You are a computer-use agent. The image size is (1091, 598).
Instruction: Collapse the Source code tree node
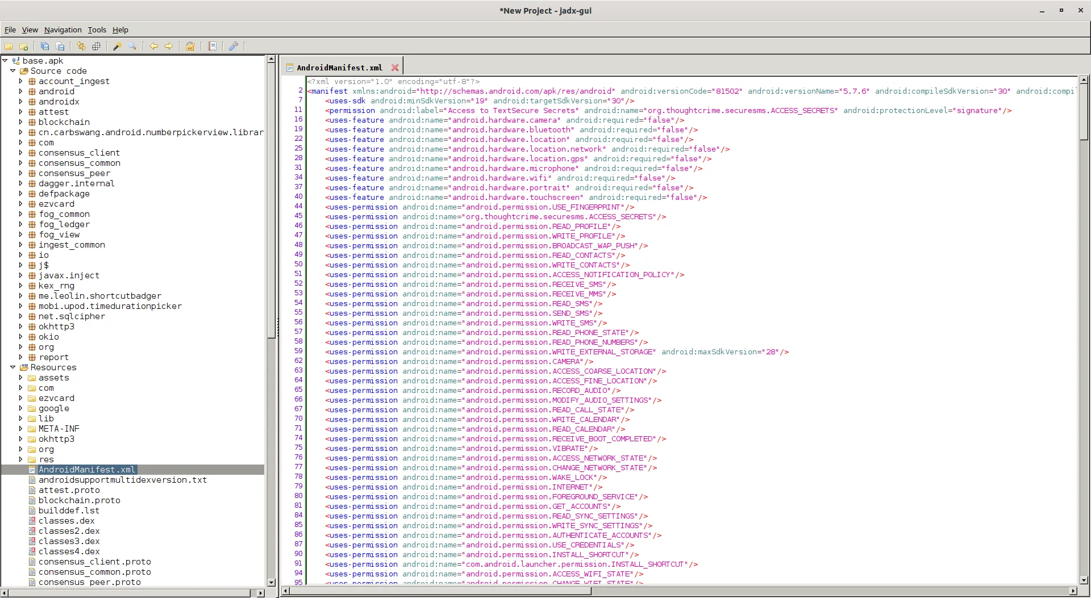pyautogui.click(x=13, y=71)
